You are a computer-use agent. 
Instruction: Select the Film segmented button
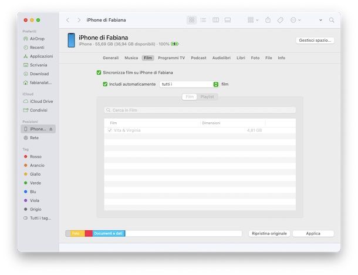[x=190, y=97]
